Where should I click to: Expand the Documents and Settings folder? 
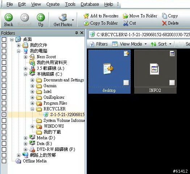point(32,80)
